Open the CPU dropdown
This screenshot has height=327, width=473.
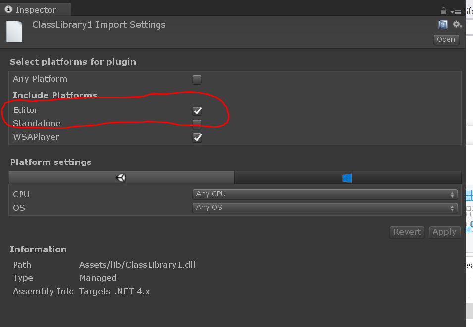point(325,194)
